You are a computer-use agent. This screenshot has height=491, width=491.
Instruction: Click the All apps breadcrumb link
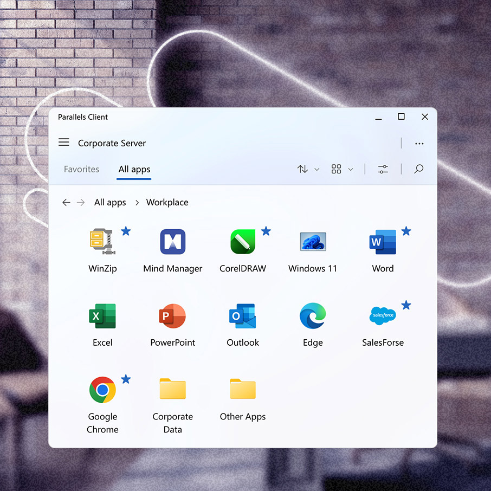(x=110, y=202)
